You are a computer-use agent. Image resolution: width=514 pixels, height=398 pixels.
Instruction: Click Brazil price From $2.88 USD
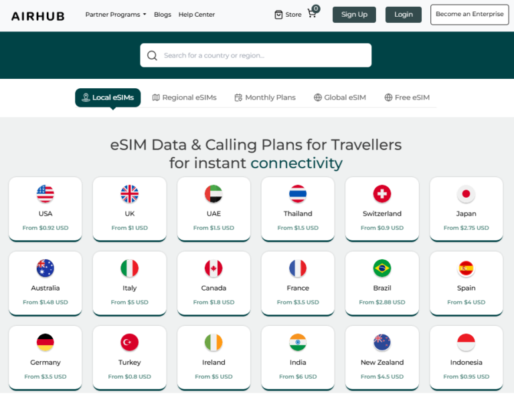coord(382,303)
